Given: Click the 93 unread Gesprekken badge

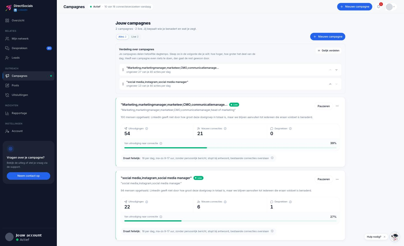Looking at the screenshot, I should coord(49,48).
